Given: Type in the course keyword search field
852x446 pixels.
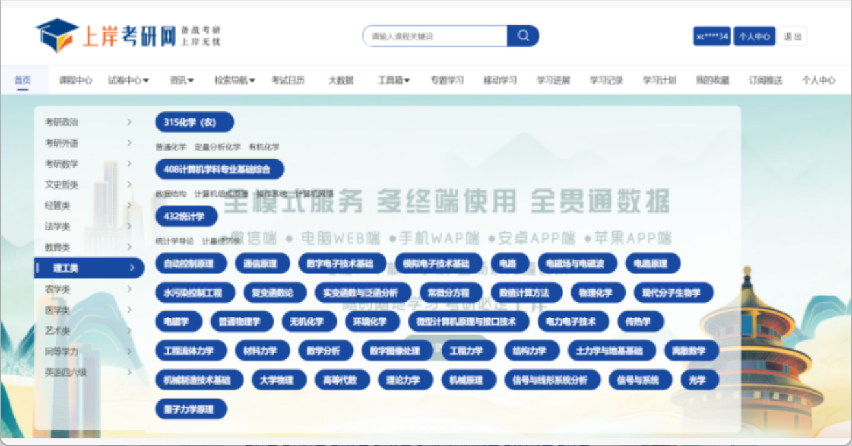Looking at the screenshot, I should (435, 36).
